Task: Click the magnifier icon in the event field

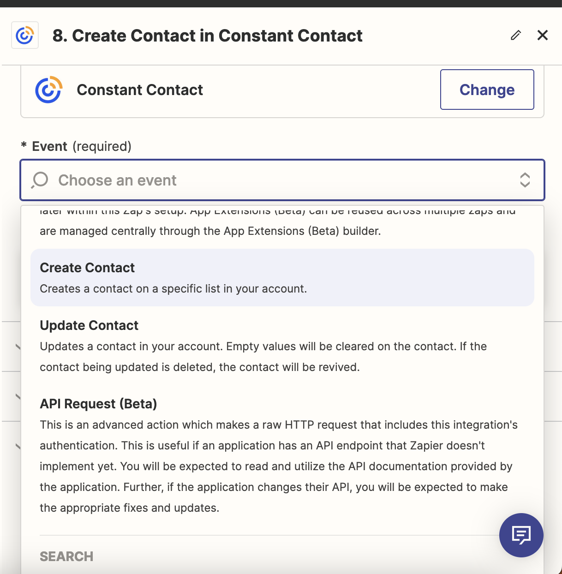Action: coord(40,180)
